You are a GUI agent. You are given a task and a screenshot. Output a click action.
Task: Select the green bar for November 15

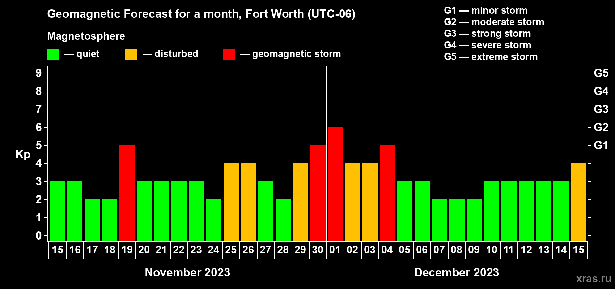58,211
